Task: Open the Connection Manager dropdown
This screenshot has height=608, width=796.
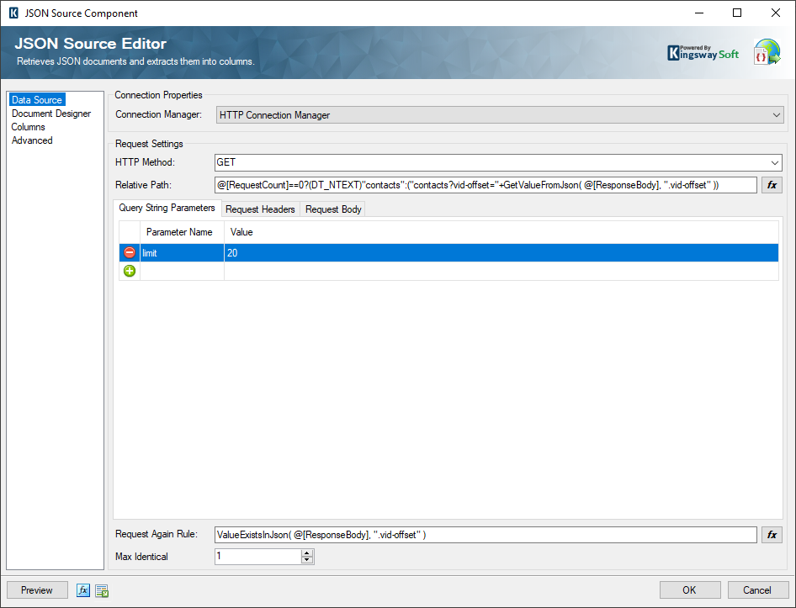Action: tap(777, 114)
